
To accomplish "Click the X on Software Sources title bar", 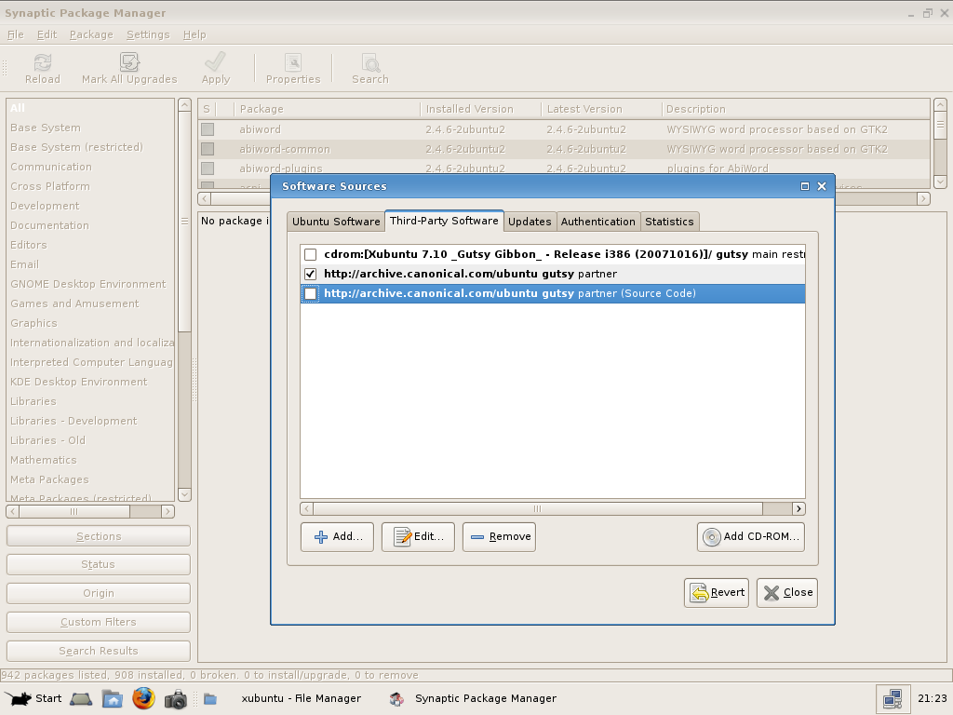I will tap(822, 186).
